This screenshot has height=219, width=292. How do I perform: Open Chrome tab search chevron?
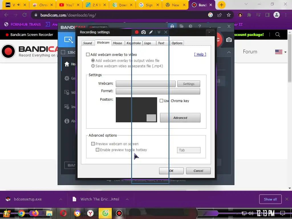(x=246, y=4)
